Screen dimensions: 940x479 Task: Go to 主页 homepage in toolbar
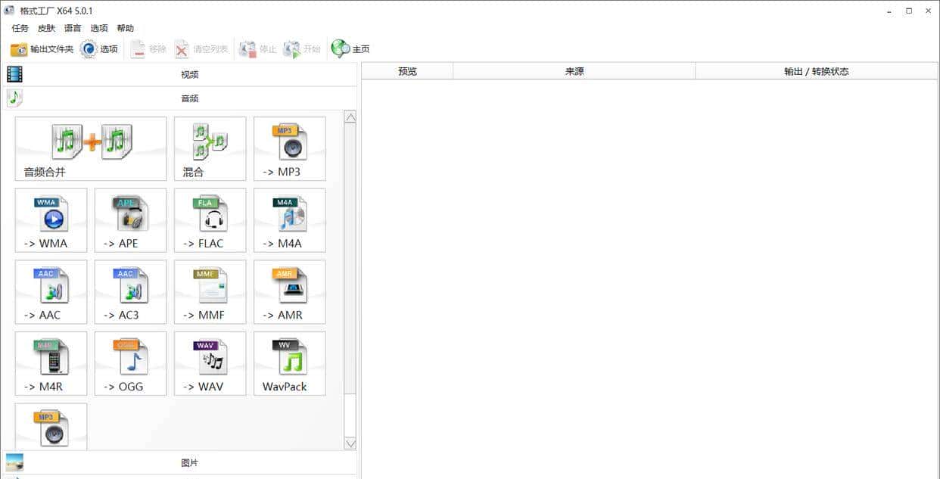[x=351, y=49]
